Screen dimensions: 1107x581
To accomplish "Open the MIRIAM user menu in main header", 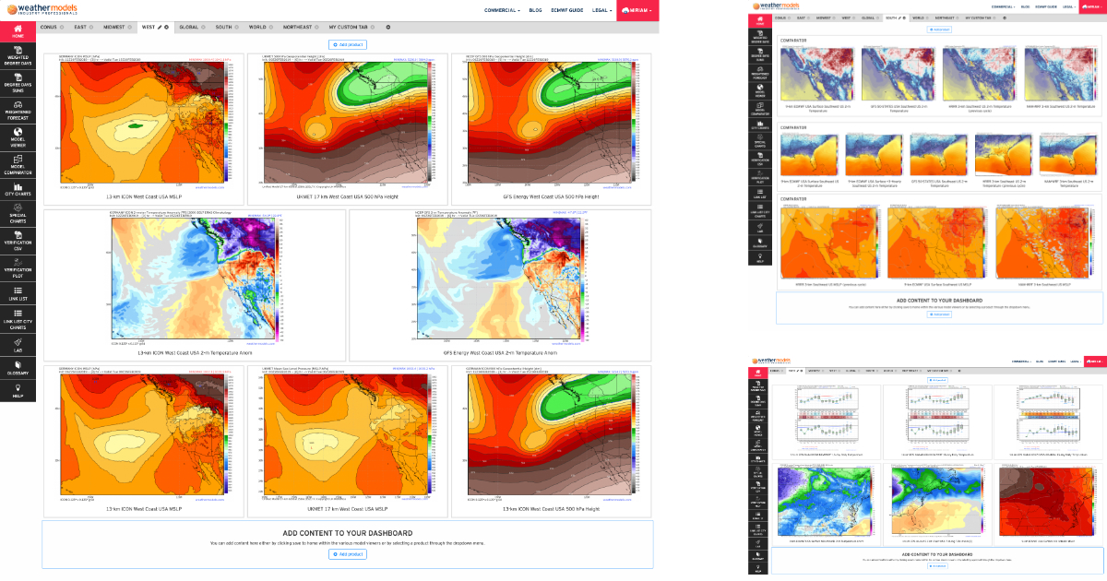I will pyautogui.click(x=638, y=9).
